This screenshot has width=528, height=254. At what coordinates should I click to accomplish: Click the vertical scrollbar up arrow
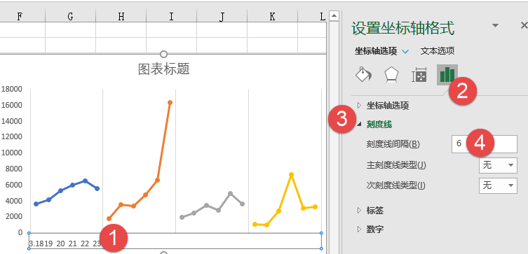coord(334,15)
